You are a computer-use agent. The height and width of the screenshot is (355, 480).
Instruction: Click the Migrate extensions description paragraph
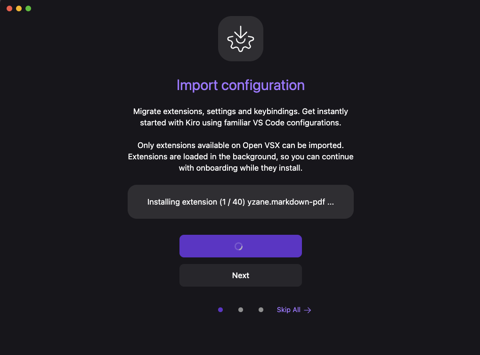click(x=241, y=117)
